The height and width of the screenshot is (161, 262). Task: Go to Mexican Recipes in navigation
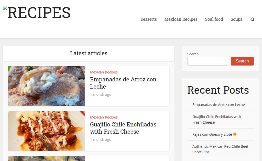click(181, 19)
